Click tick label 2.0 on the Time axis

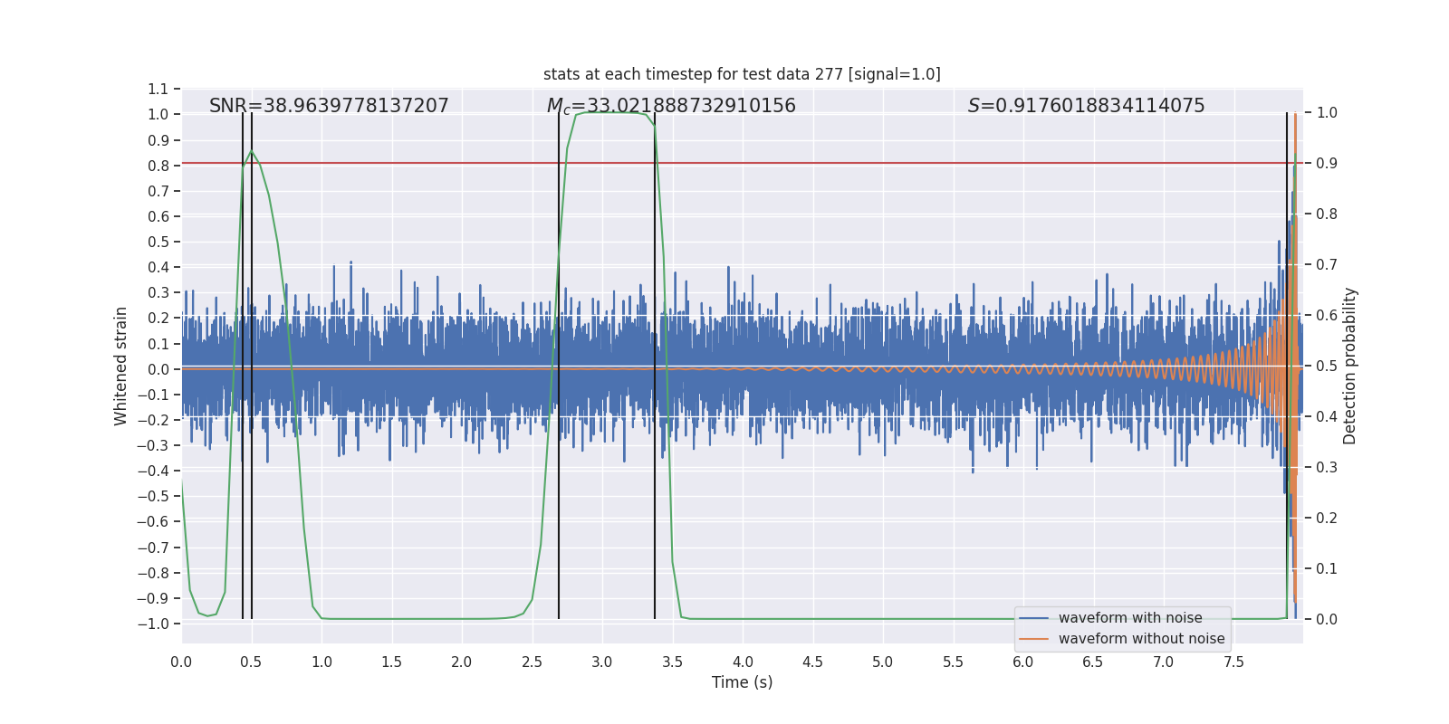click(x=462, y=662)
